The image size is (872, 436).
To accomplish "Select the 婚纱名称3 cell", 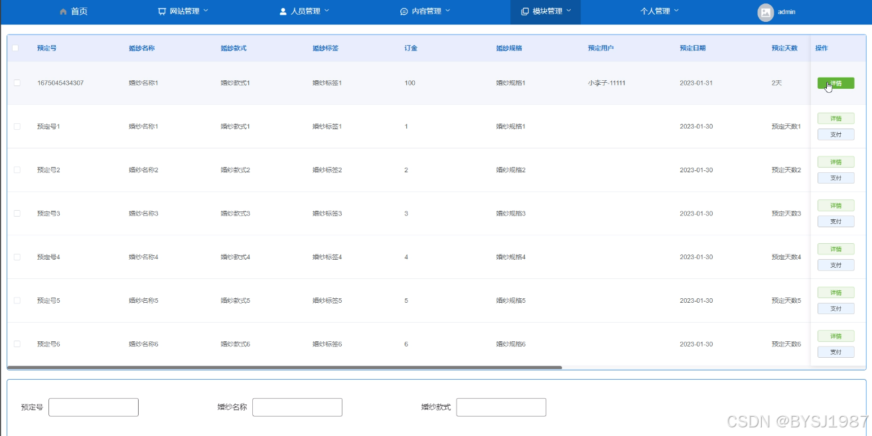I will [143, 213].
